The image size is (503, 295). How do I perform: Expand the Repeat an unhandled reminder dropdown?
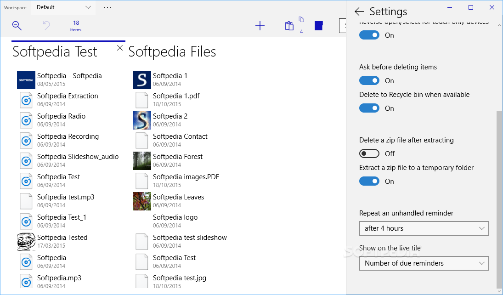pyautogui.click(x=424, y=228)
